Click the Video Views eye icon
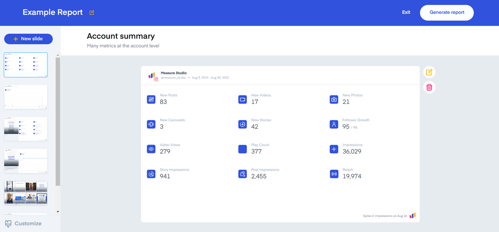The image size is (499, 232). [151, 149]
